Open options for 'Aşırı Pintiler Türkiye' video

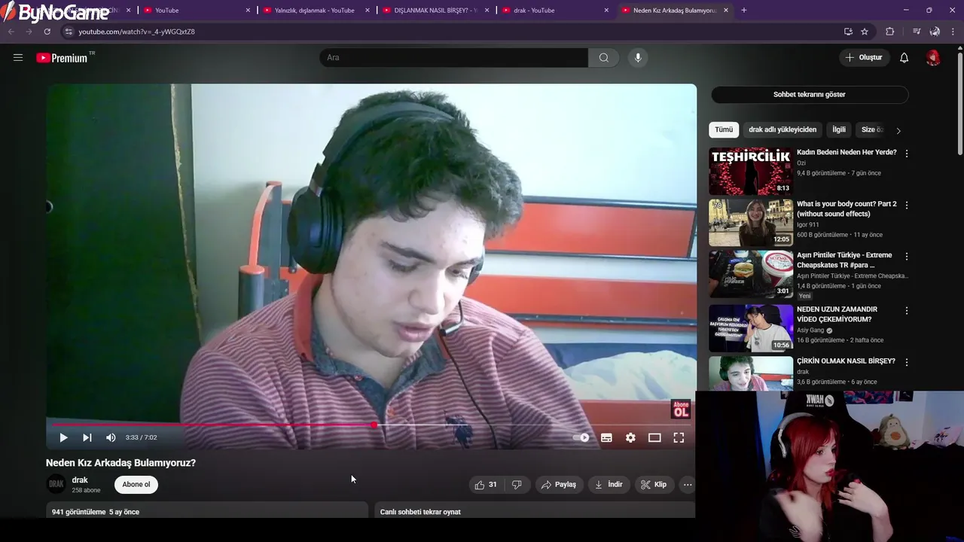coord(907,256)
